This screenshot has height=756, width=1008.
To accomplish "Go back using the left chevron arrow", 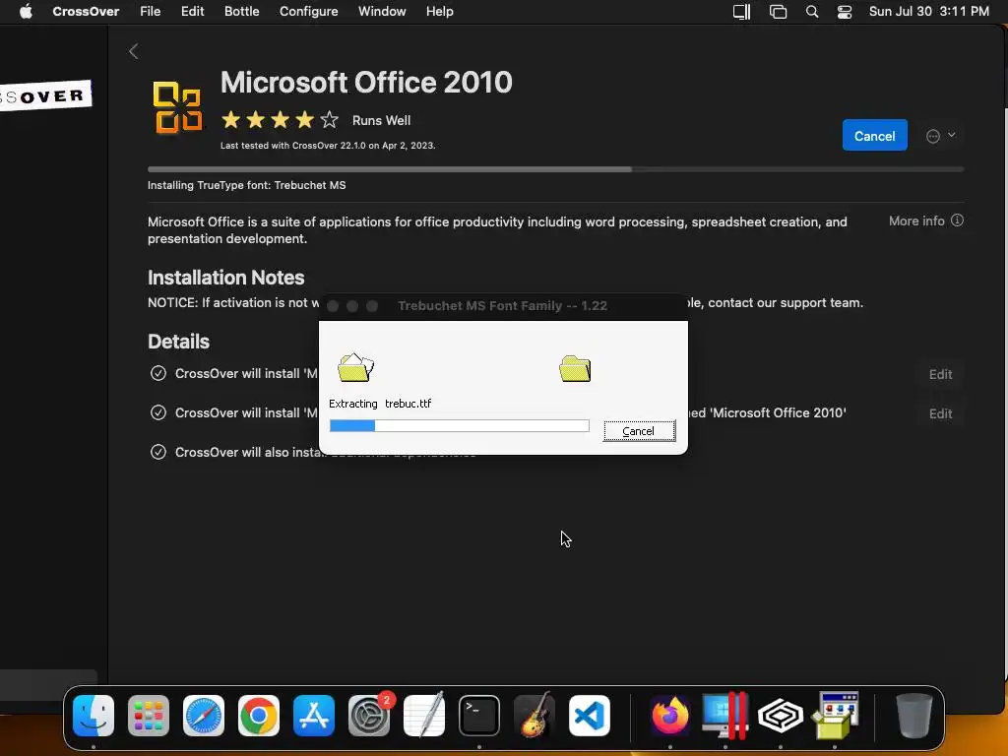I will point(134,51).
